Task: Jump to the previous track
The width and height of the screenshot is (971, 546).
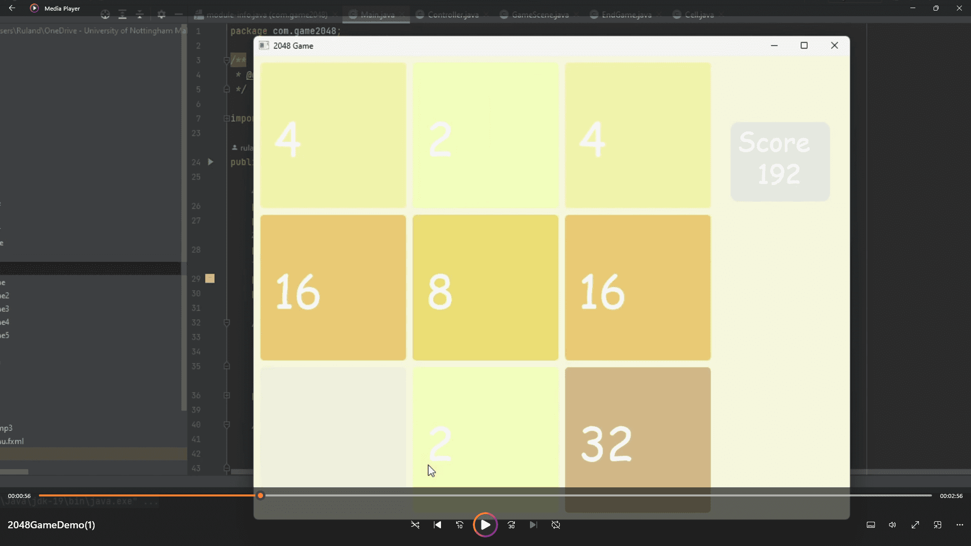Action: coord(437,525)
